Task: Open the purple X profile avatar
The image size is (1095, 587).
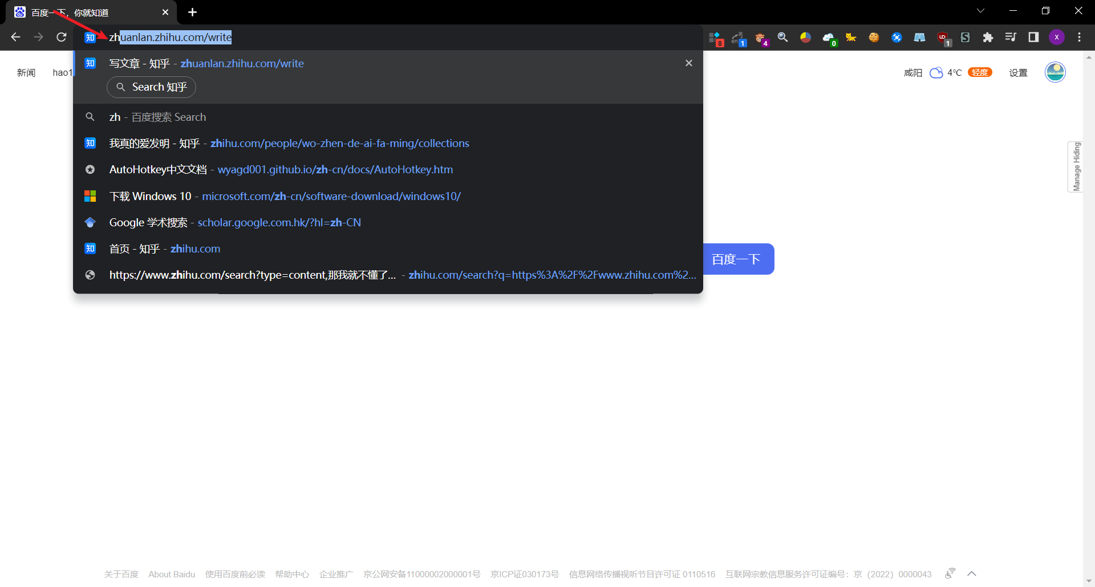Action: click(x=1057, y=37)
